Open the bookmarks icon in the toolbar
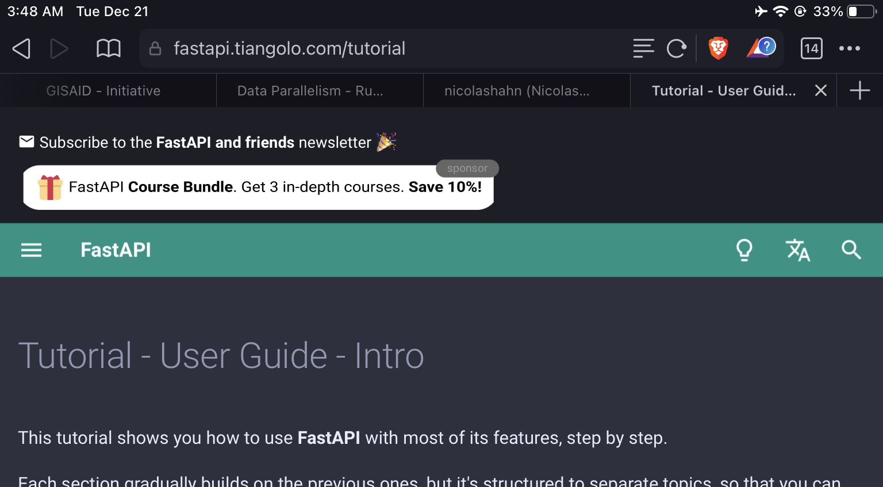This screenshot has height=487, width=883. pos(108,48)
